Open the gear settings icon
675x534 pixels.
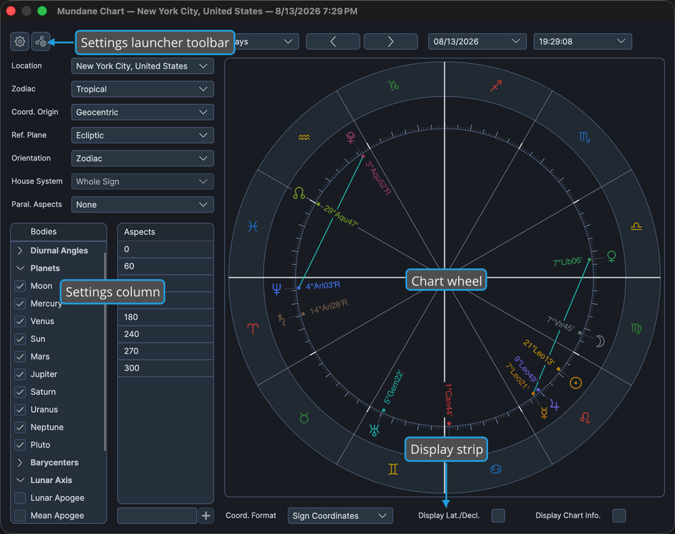coord(20,41)
